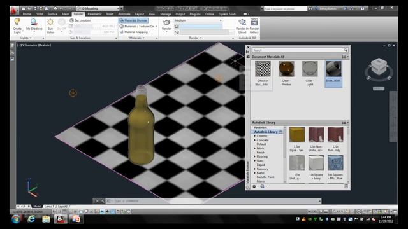Switch to the Layout1 tab
Screen dimensions: 408x229
tap(49, 206)
